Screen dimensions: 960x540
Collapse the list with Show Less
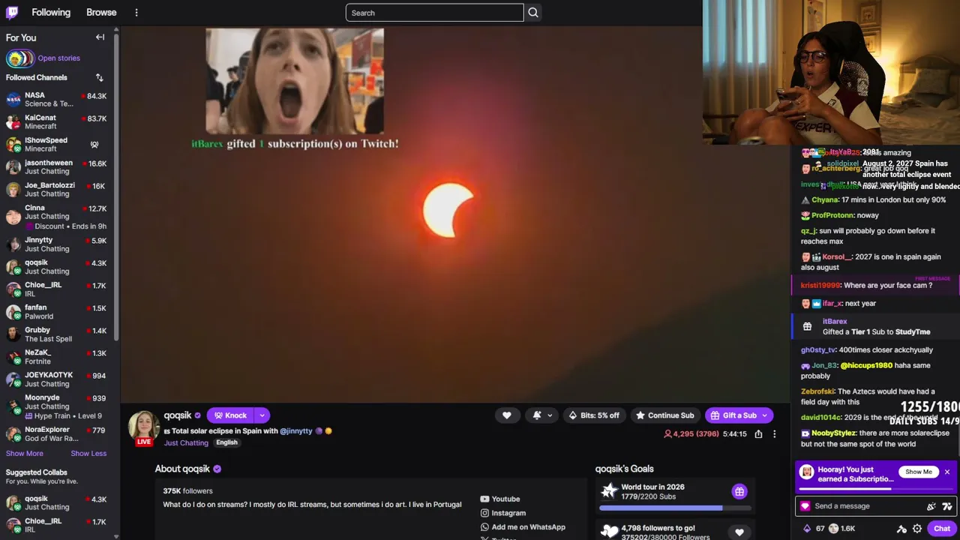(x=88, y=454)
